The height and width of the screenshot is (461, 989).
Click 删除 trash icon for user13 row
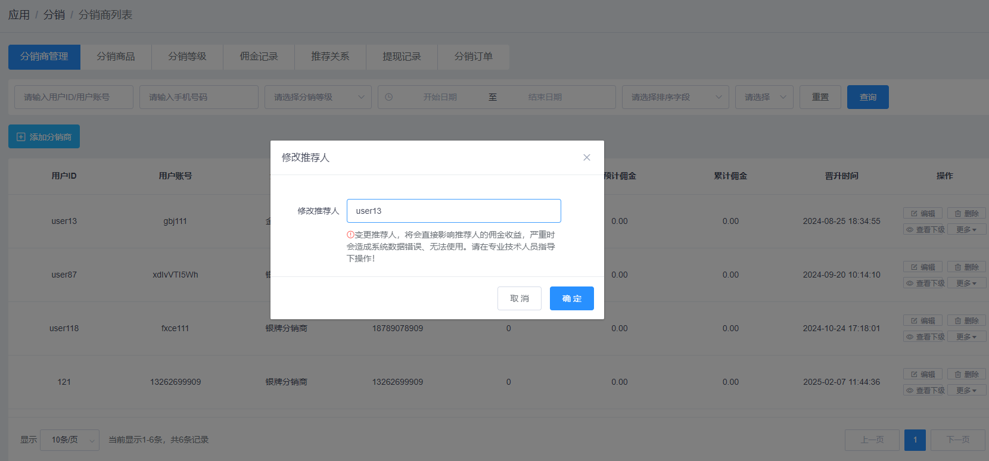[958, 213]
